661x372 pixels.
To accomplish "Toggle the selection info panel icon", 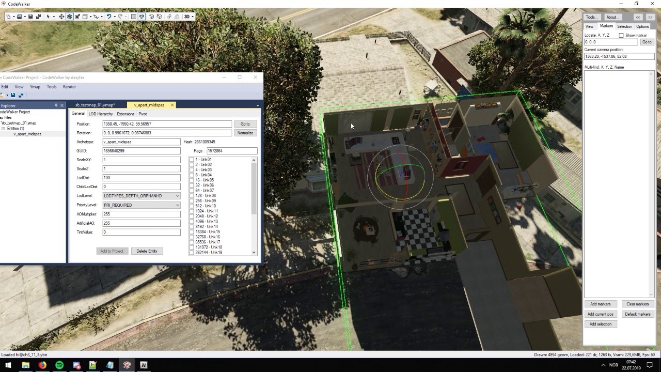I will coord(133,17).
